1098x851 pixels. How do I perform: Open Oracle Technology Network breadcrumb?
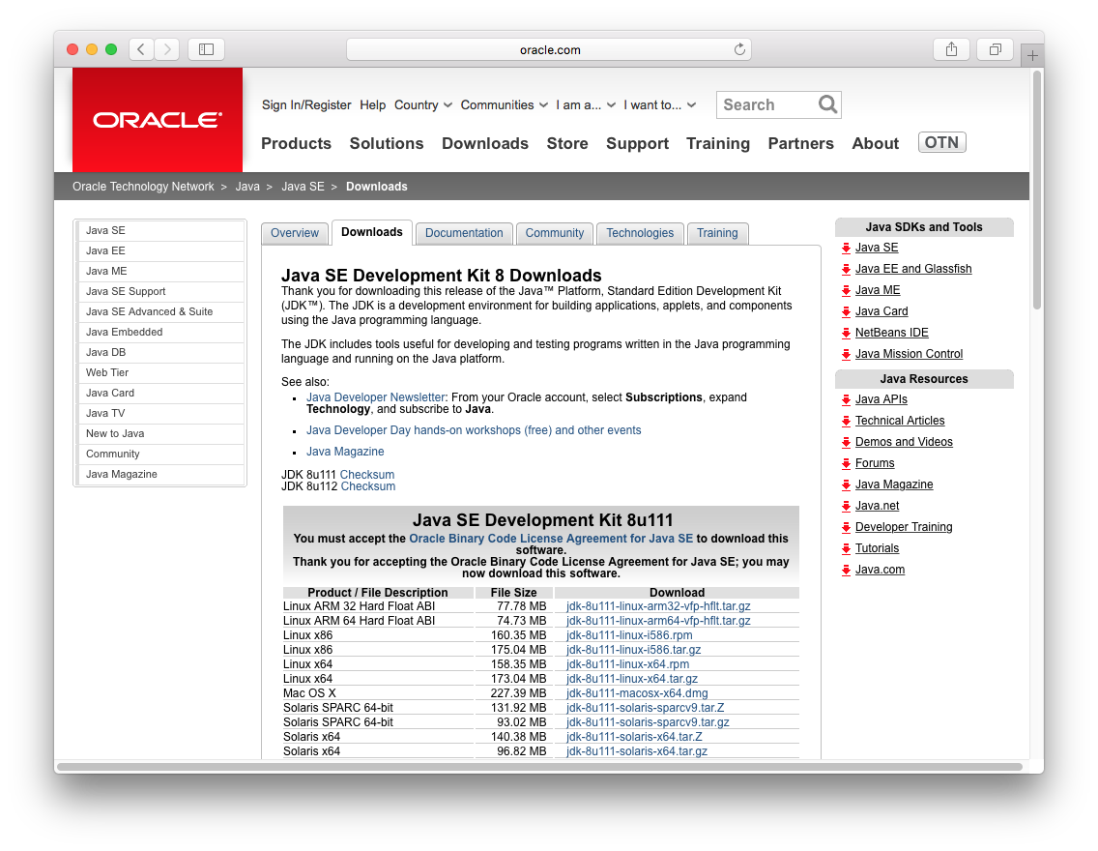pyautogui.click(x=143, y=187)
